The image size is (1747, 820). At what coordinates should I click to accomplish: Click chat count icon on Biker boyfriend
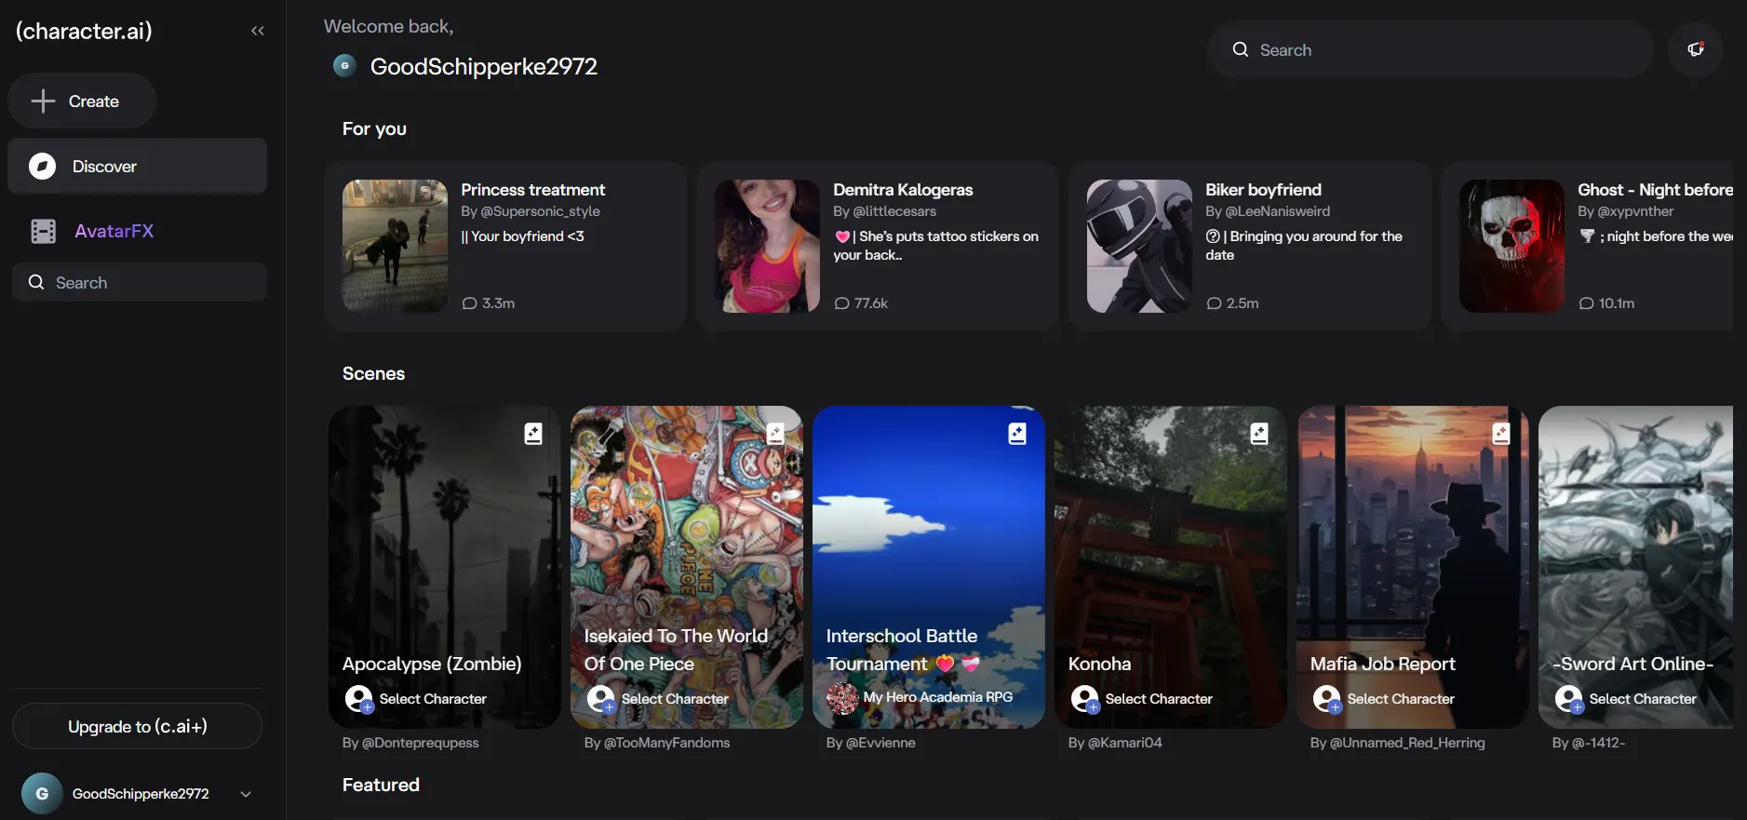tap(1214, 303)
